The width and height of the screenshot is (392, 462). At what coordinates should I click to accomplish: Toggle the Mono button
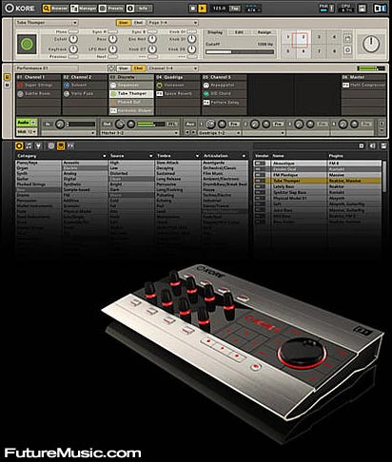tap(73, 31)
